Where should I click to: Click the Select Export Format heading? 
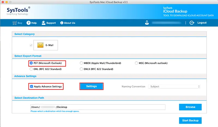pyautogui.click(x=28, y=56)
